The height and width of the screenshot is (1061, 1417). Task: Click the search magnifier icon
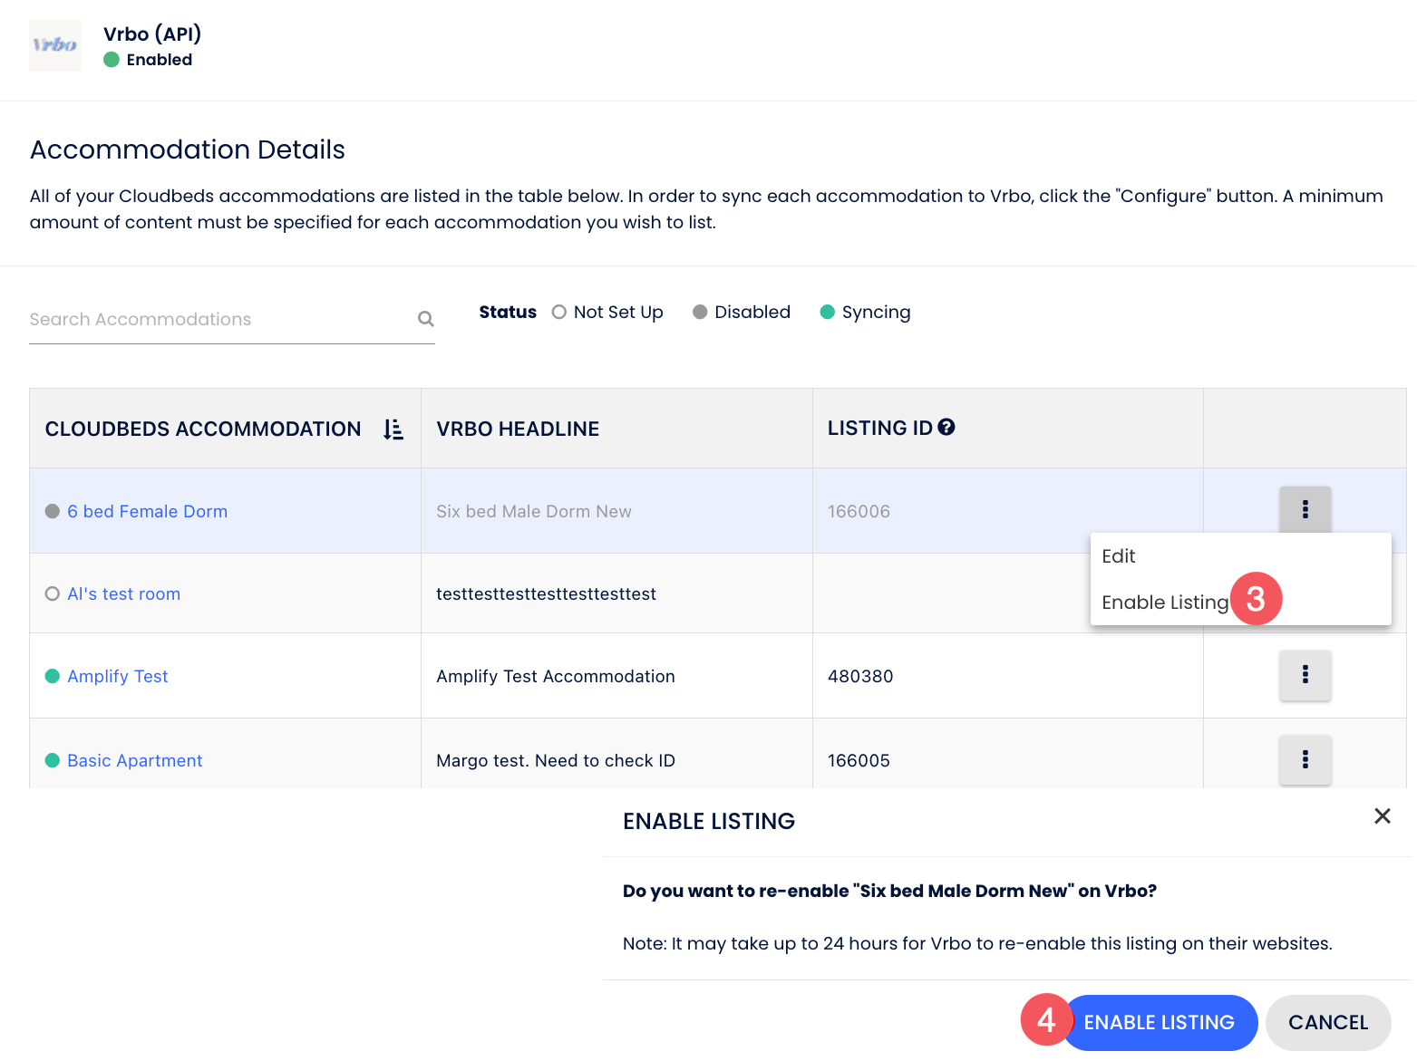(425, 319)
